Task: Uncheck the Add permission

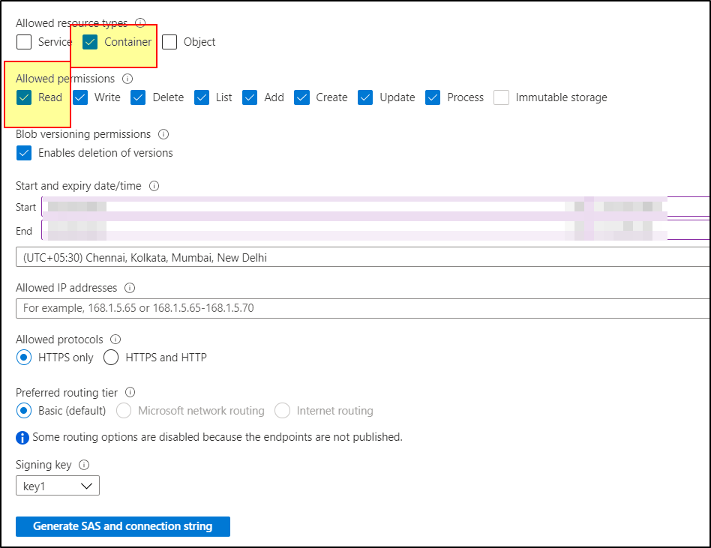Action: (x=250, y=97)
